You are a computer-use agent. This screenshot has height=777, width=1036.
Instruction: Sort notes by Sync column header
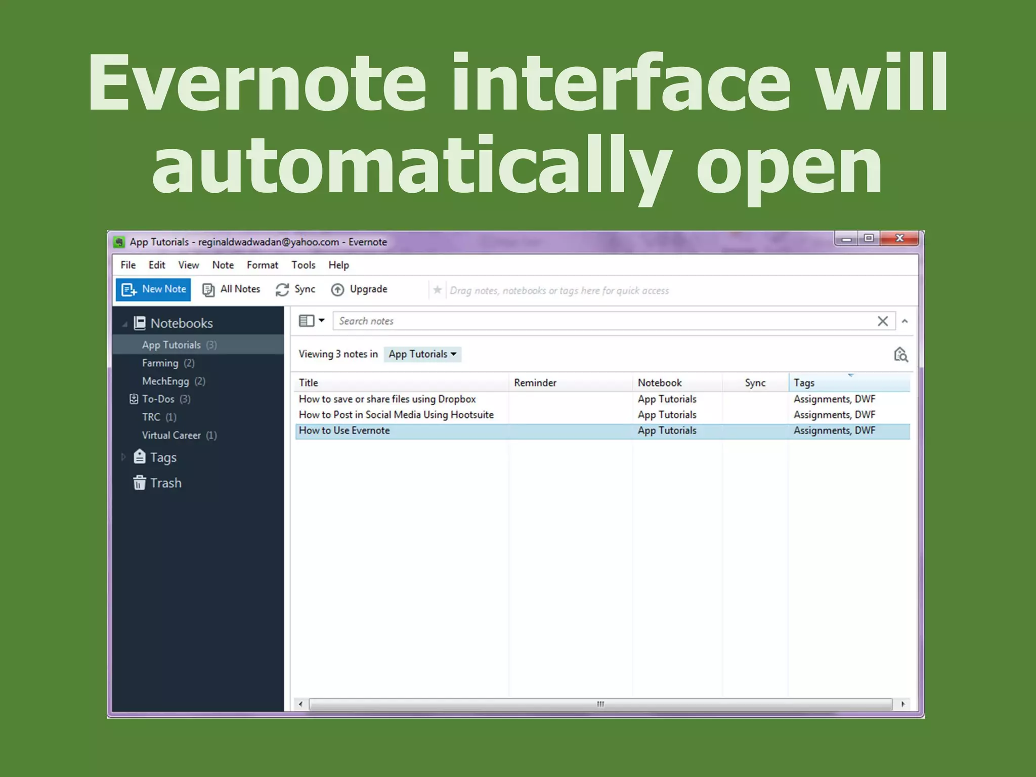click(x=755, y=383)
